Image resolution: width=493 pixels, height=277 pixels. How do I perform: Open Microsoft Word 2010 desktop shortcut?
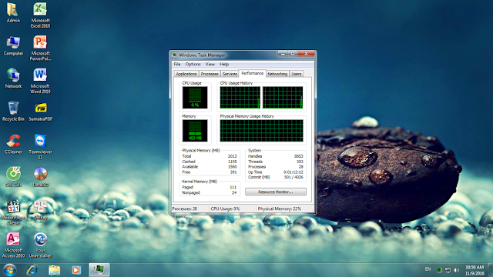(x=40, y=81)
